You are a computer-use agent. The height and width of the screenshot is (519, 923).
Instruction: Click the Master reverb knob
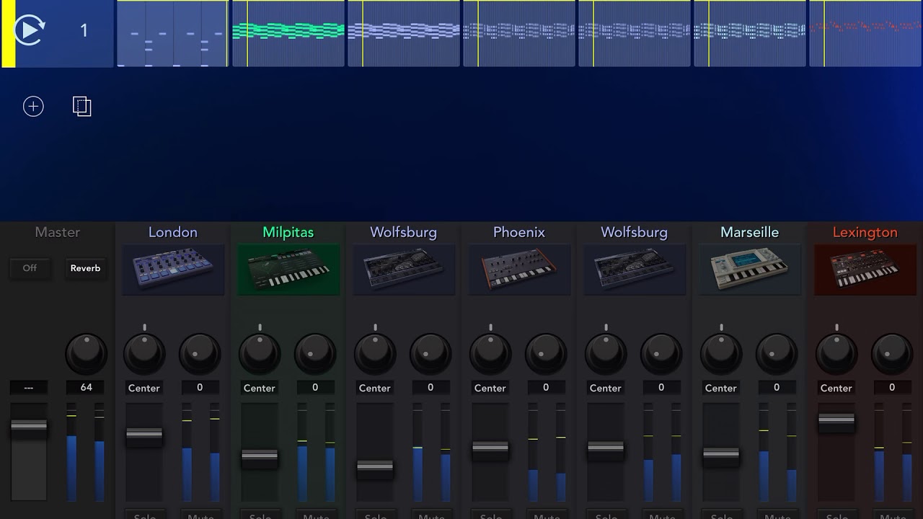87,354
